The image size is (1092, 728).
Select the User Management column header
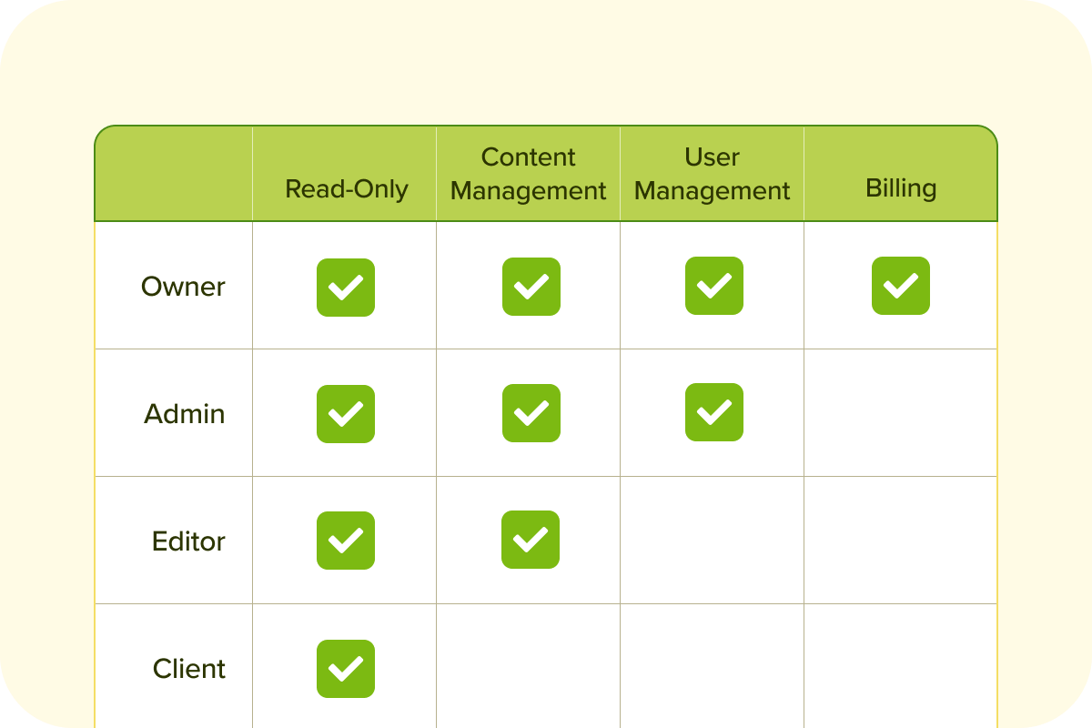[x=713, y=174]
